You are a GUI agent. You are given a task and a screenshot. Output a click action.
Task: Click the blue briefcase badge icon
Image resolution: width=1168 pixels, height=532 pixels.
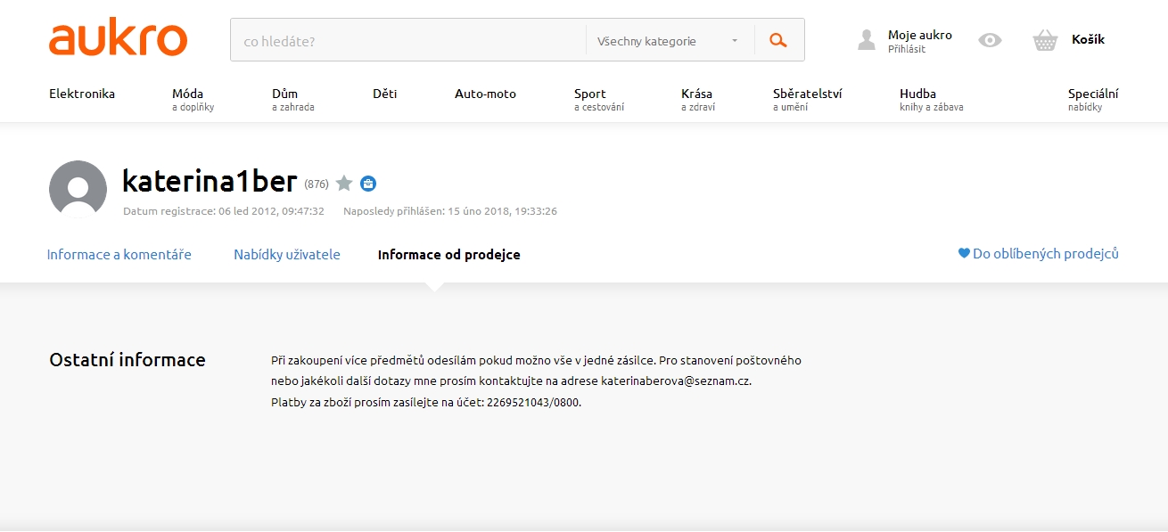pyautogui.click(x=368, y=184)
